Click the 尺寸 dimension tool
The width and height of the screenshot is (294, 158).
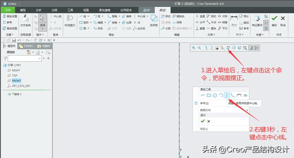pos(234,21)
